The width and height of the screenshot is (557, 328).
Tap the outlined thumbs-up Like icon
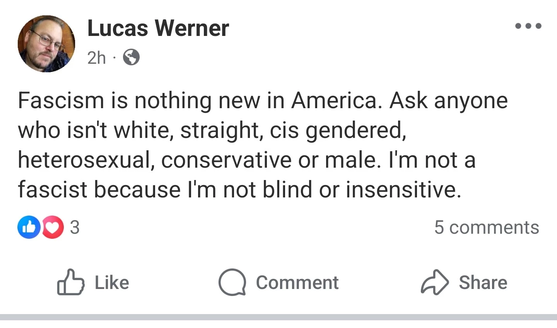point(70,282)
